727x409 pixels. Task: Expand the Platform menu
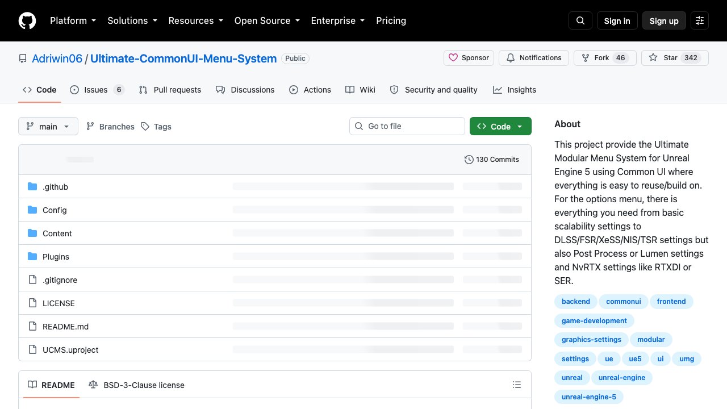[x=73, y=20]
